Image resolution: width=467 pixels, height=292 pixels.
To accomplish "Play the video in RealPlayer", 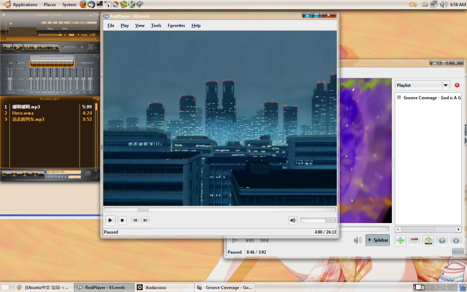I will point(110,220).
